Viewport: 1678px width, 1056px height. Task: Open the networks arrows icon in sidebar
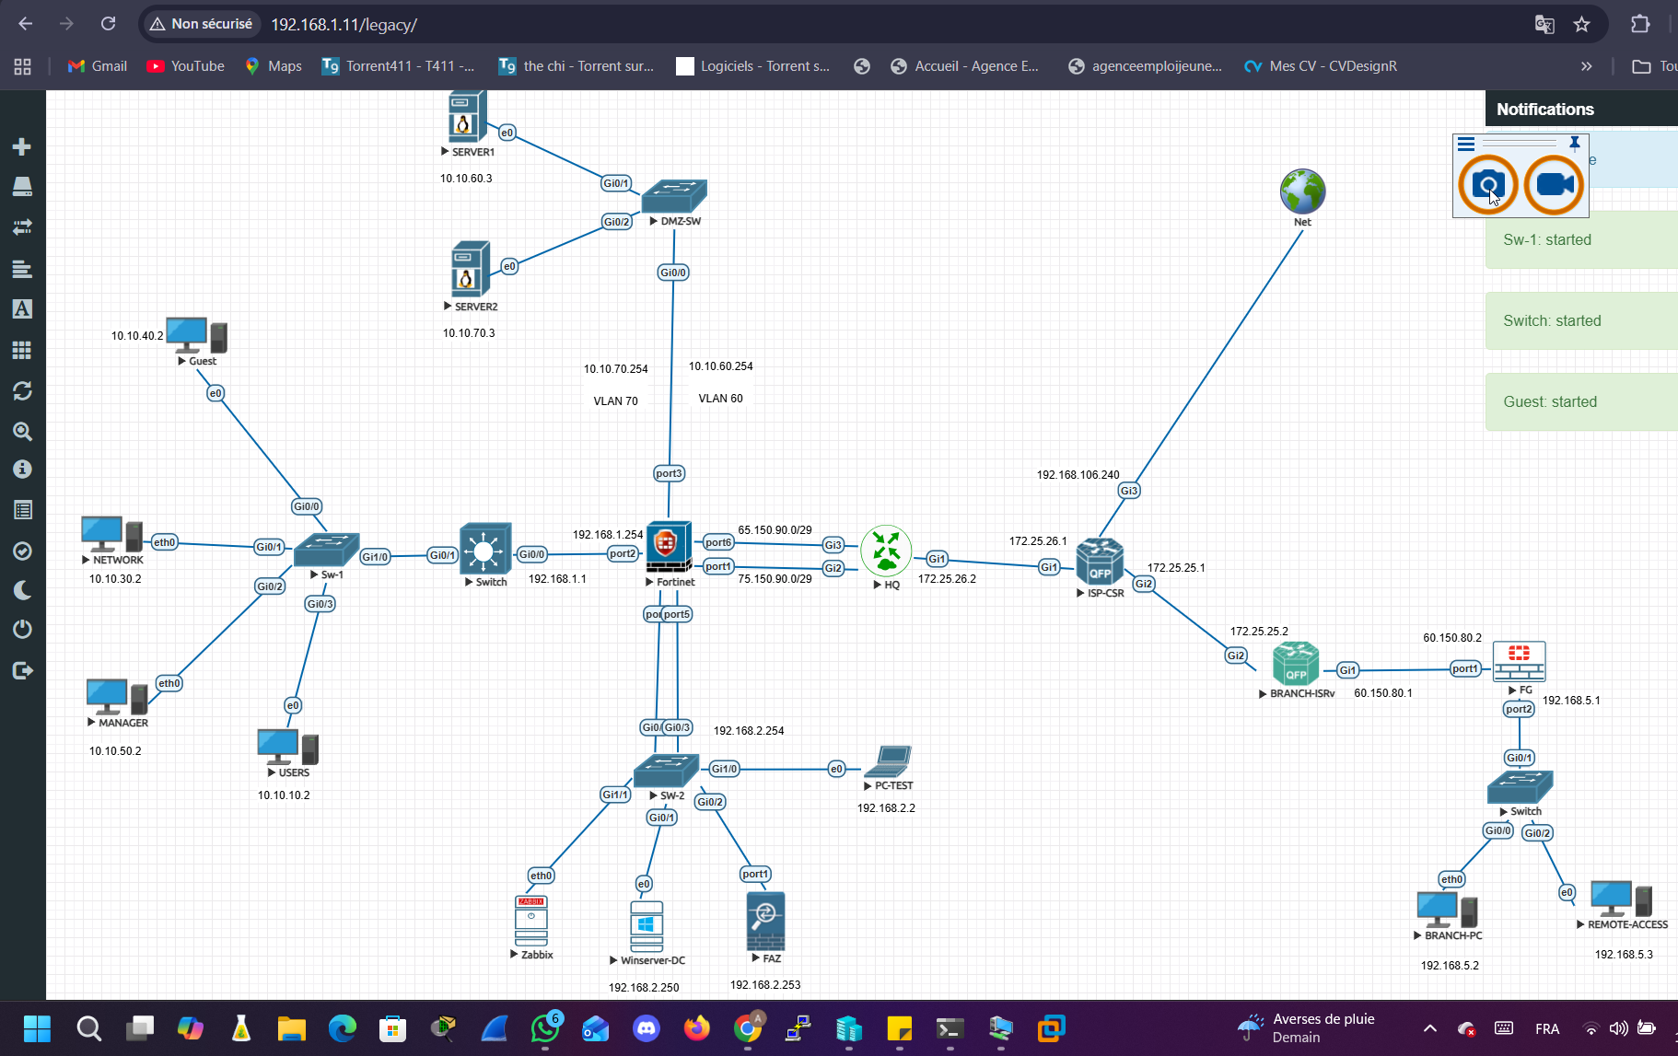pyautogui.click(x=22, y=226)
